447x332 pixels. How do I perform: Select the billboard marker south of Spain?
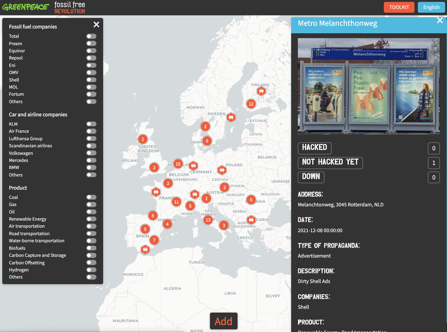click(145, 249)
